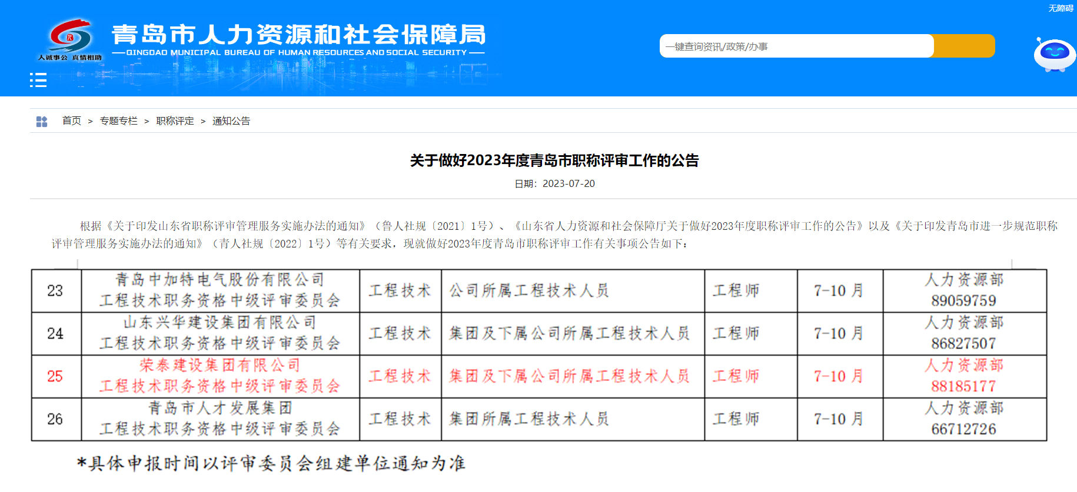
Task: Open 专题专栏 in the breadcrumb
Action: point(118,121)
